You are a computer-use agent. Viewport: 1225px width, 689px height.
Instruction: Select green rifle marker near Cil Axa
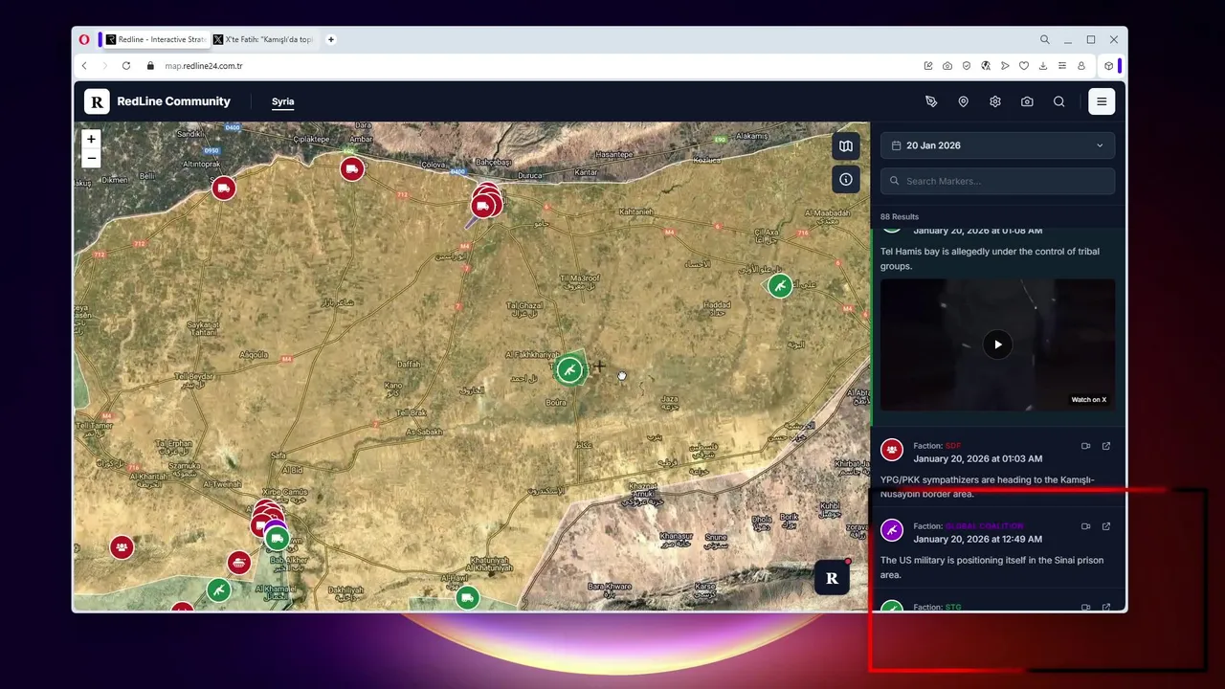[780, 285]
